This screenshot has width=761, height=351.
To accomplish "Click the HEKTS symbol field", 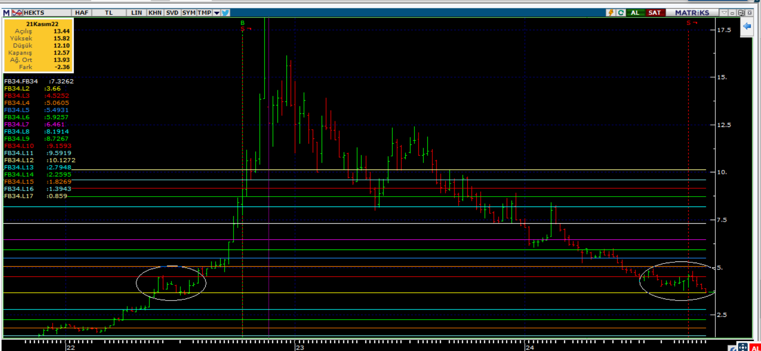I will point(47,13).
